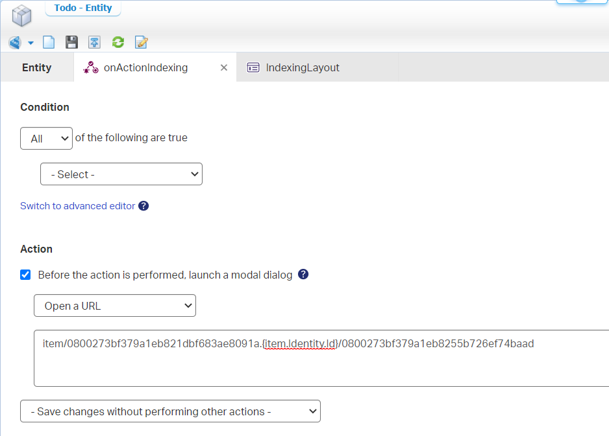The height and width of the screenshot is (436, 609).
Task: Close the onActionIndexing tab
Action: tap(224, 67)
